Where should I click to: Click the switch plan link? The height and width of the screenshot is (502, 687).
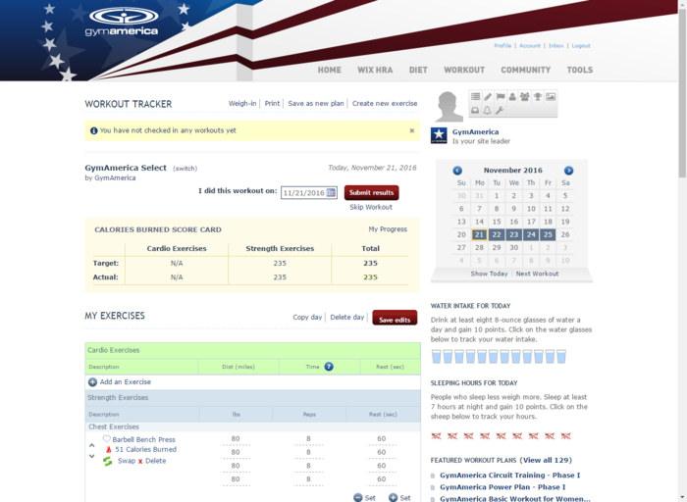(x=185, y=169)
